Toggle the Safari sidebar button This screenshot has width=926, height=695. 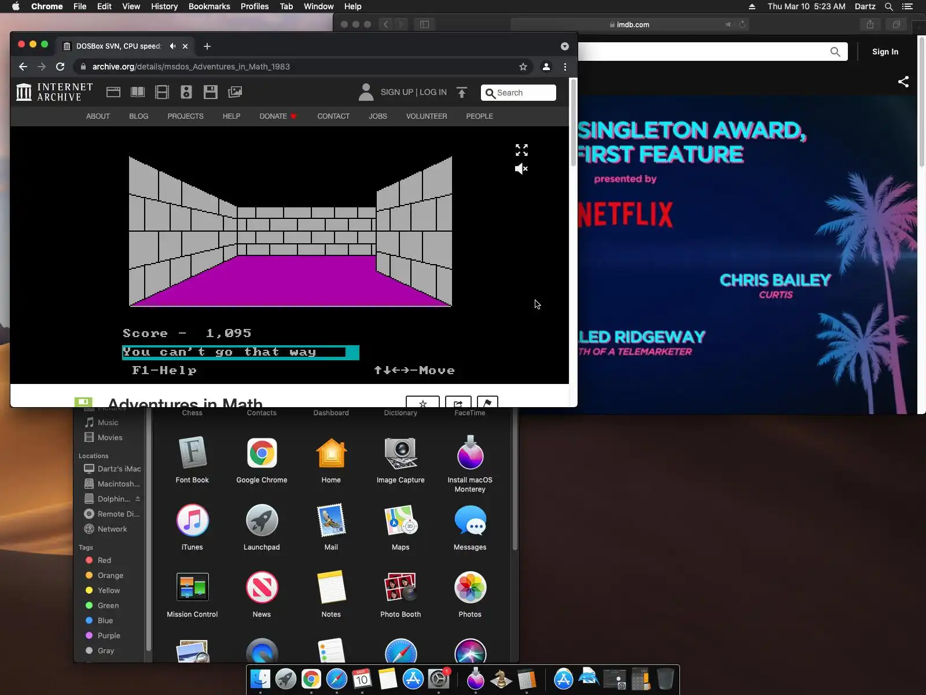tap(424, 24)
